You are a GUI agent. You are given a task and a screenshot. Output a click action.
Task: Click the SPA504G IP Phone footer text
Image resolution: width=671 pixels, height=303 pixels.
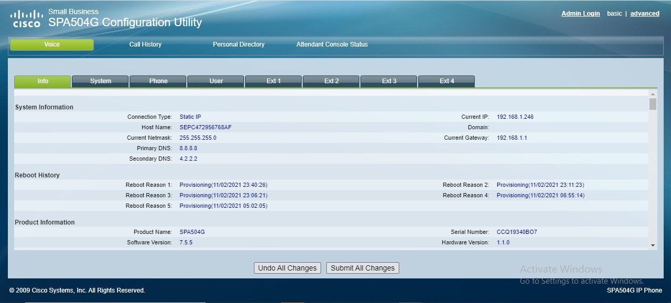[x=634, y=290]
